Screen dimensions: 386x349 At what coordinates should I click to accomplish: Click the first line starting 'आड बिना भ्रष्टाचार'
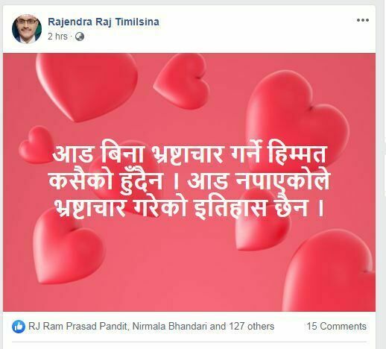coord(189,154)
